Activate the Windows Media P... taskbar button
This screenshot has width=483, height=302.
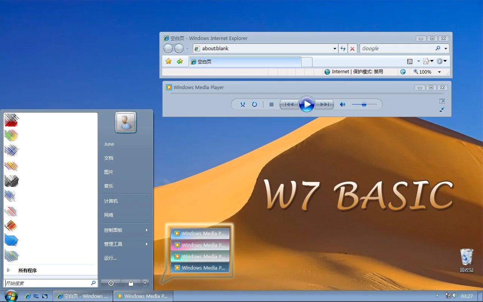click(x=143, y=296)
